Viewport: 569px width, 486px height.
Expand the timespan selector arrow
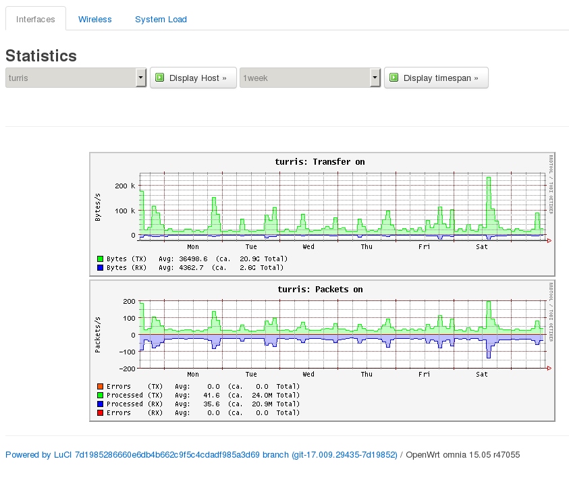375,78
